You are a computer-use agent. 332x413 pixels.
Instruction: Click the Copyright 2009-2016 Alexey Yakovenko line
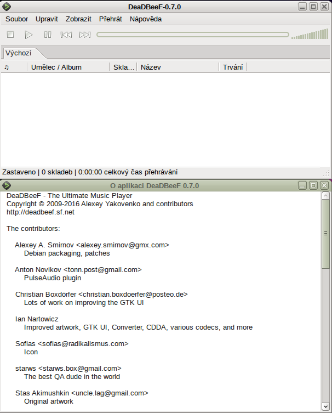pyautogui.click(x=100, y=204)
